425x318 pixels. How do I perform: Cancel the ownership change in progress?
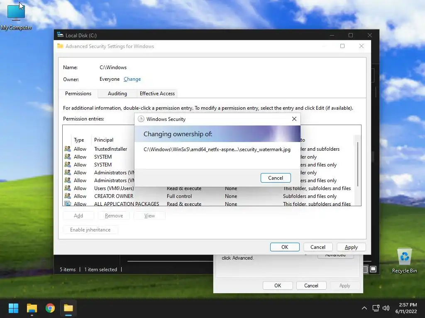(276, 178)
